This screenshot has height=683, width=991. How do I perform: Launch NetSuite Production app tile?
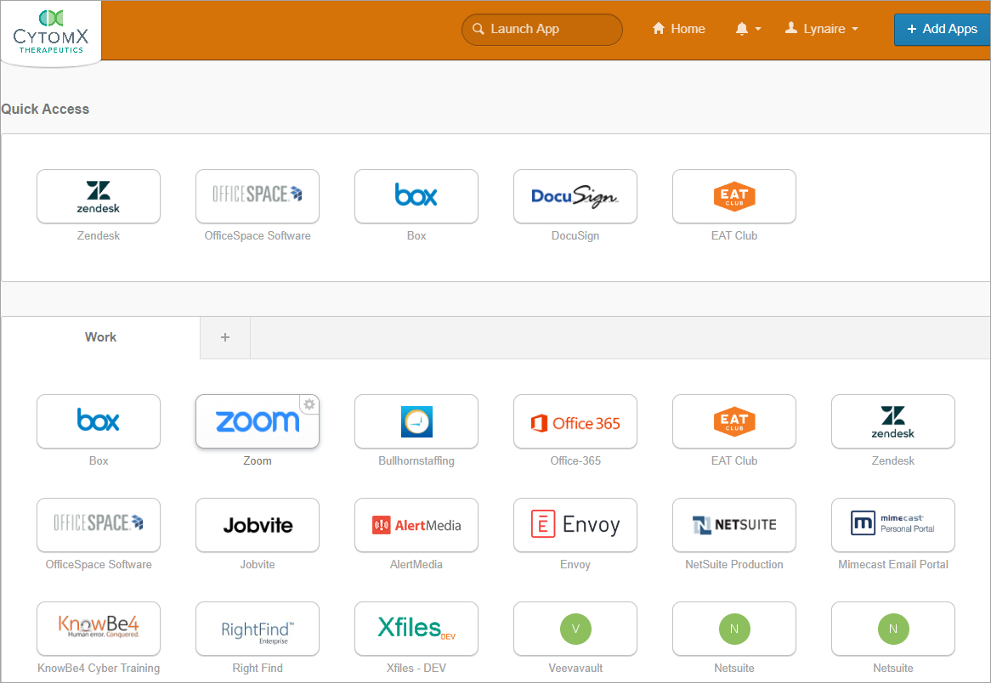point(734,525)
